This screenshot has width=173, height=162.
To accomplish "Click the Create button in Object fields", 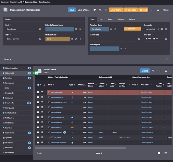I will [145, 71].
